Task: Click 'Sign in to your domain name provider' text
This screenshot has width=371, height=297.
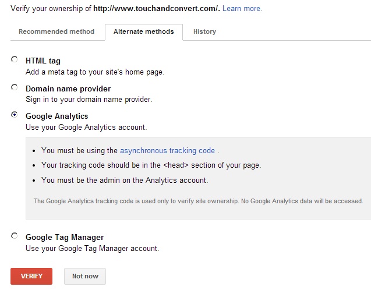Action: click(x=89, y=100)
